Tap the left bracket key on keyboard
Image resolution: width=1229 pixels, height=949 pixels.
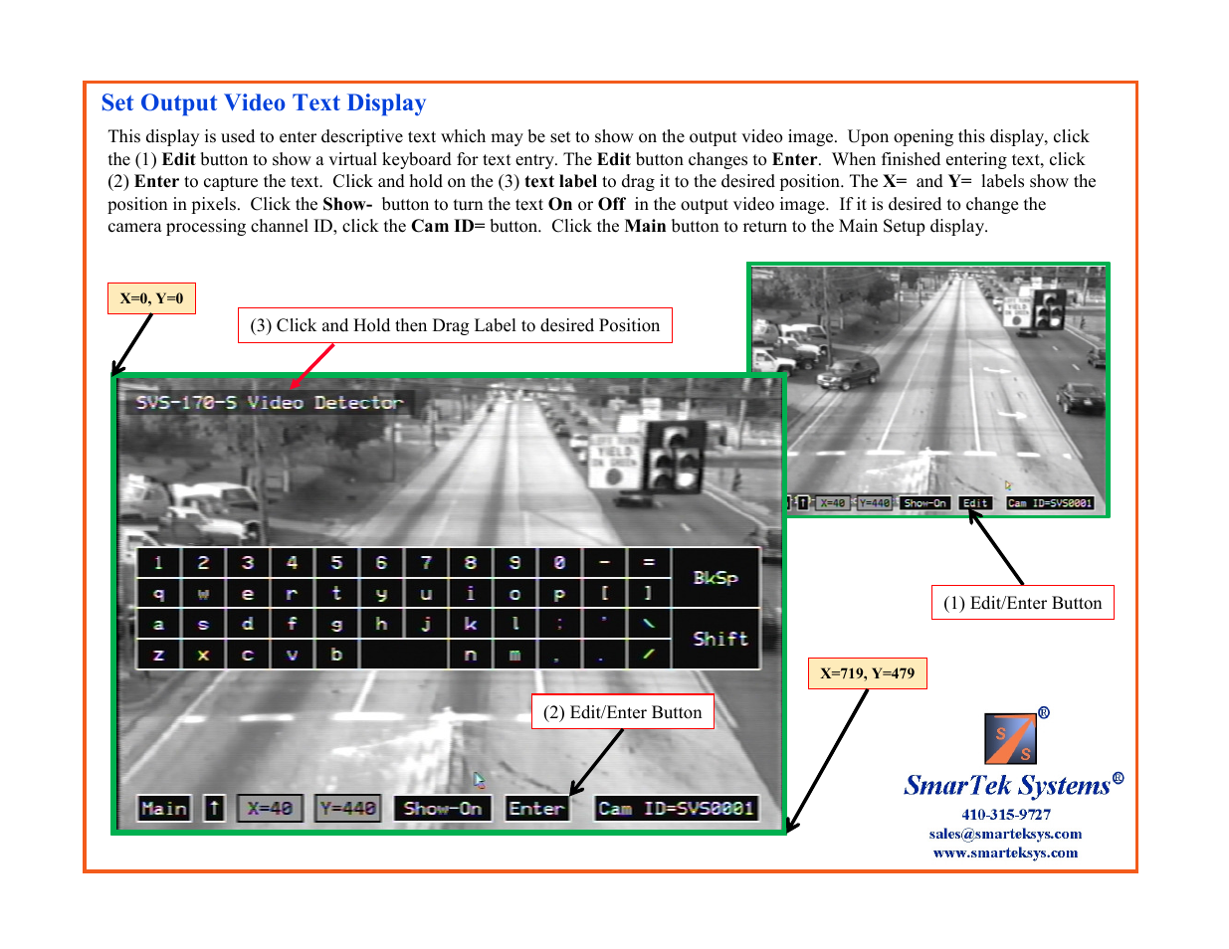click(x=604, y=594)
